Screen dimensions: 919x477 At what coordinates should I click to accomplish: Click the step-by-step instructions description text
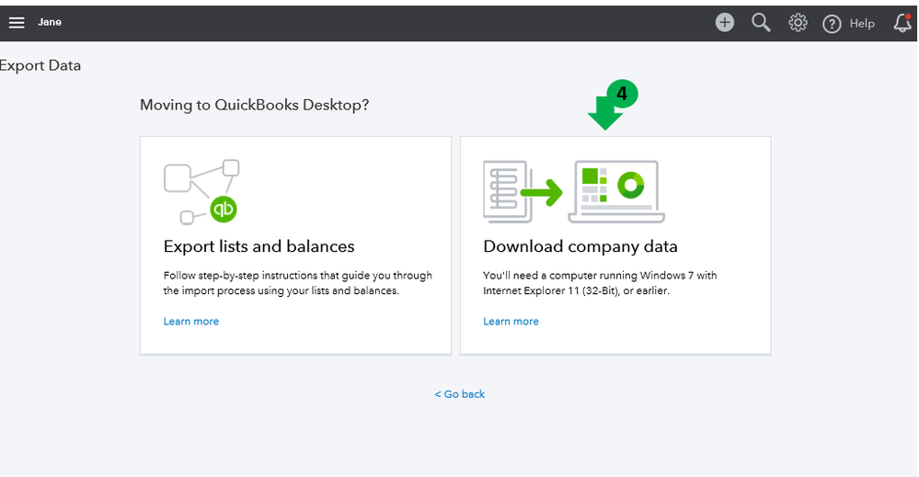coord(297,283)
